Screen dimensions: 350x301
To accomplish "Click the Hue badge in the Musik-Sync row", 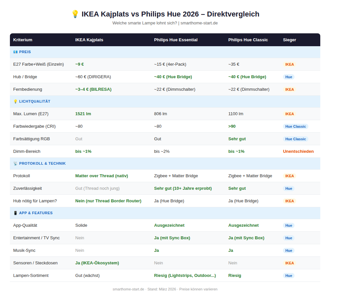I will click(289, 251).
